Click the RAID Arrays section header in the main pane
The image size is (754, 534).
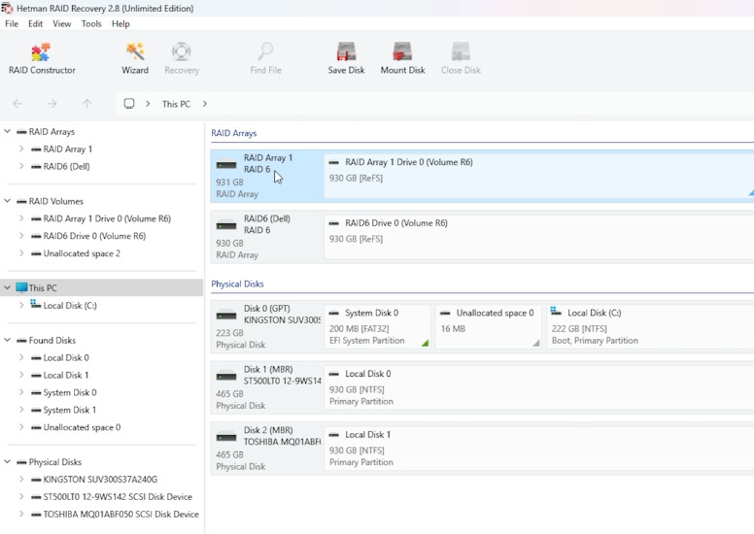click(234, 133)
